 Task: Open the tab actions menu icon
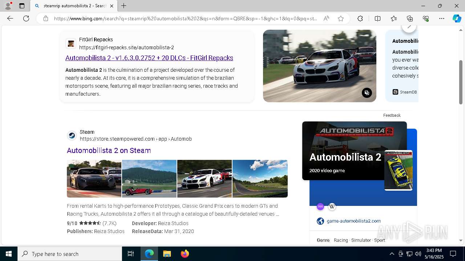[x=22, y=6]
